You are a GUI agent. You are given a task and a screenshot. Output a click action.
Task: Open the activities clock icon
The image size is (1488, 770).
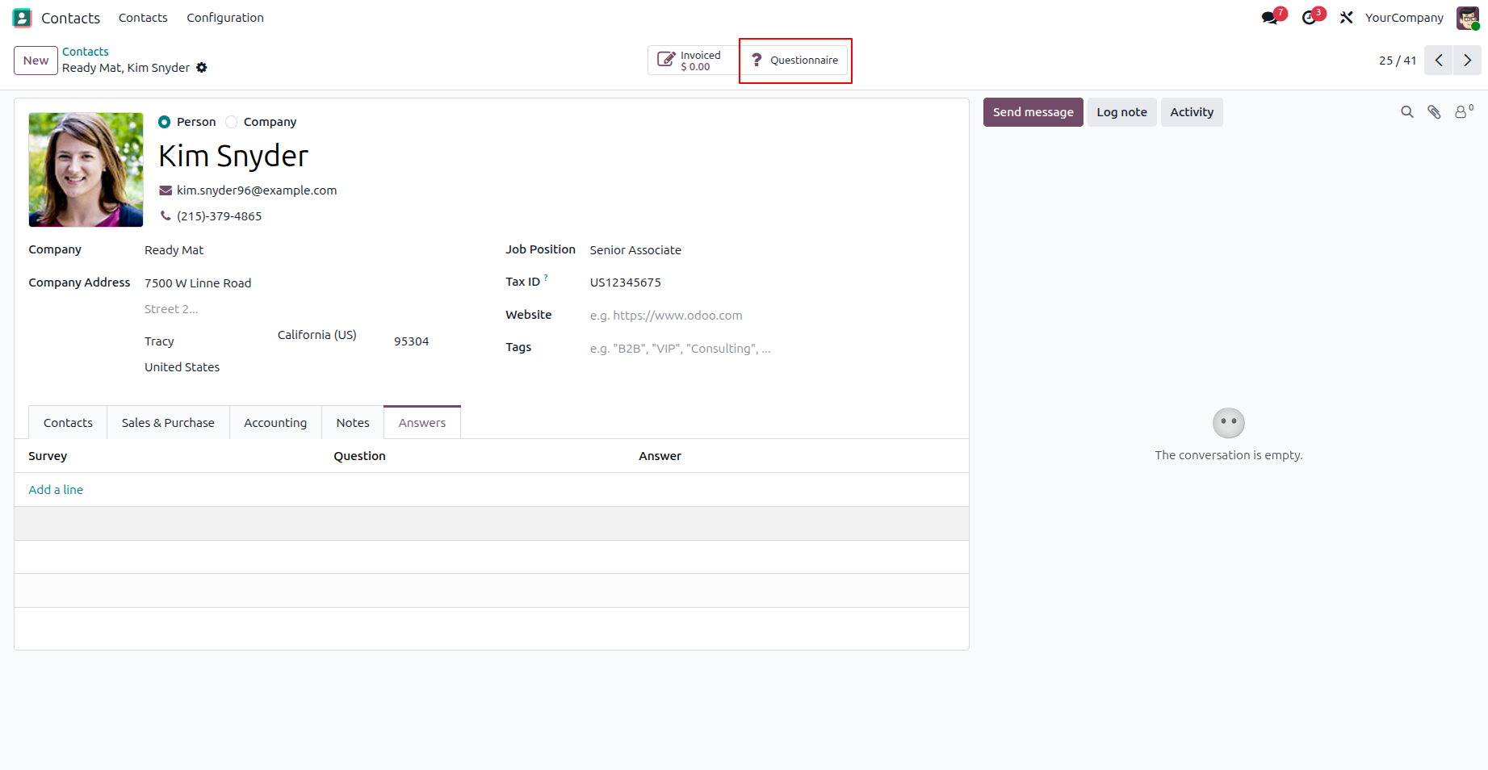point(1310,18)
